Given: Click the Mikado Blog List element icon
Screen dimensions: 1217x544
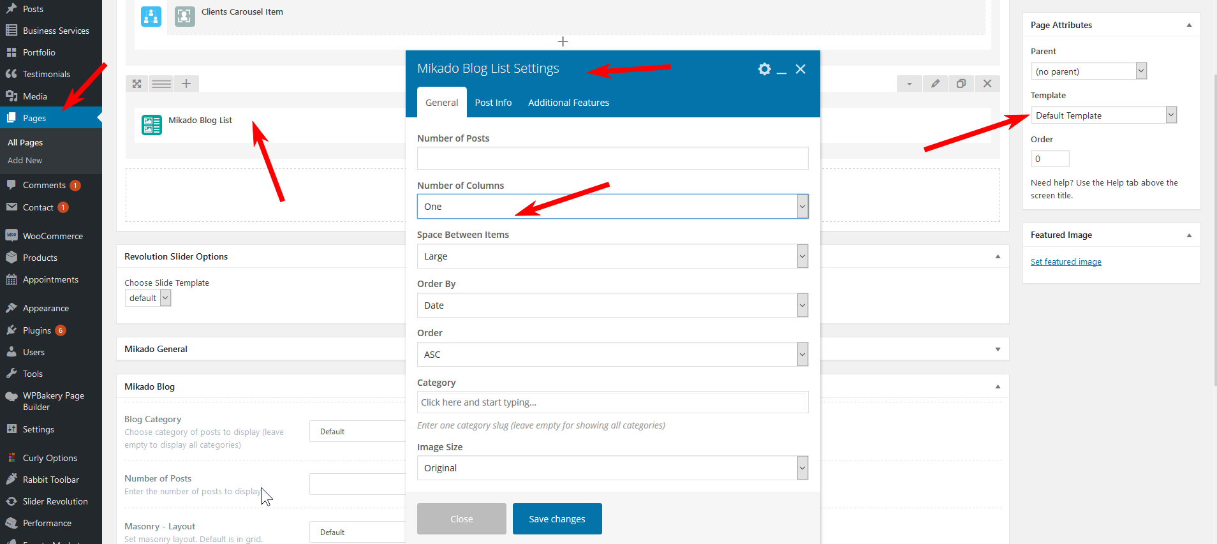Looking at the screenshot, I should 152,125.
